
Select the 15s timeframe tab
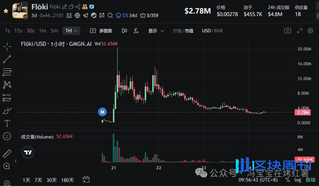(x=18, y=31)
